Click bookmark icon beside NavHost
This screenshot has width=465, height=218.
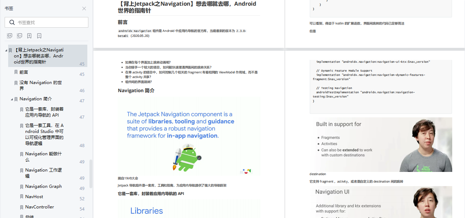click(22, 197)
